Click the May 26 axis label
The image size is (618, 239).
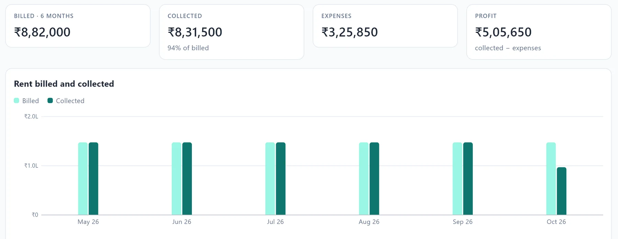point(88,222)
